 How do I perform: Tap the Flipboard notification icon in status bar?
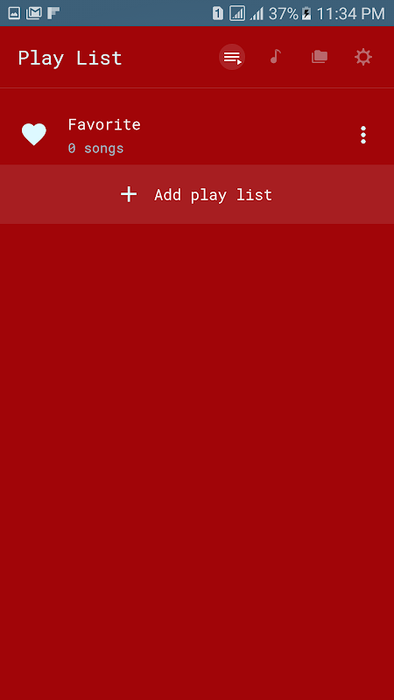click(53, 13)
